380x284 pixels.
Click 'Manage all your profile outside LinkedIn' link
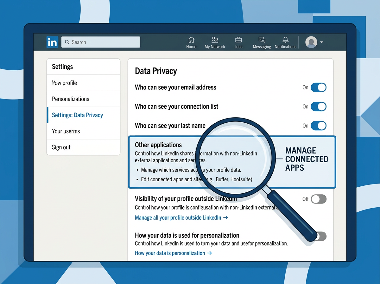(x=181, y=218)
